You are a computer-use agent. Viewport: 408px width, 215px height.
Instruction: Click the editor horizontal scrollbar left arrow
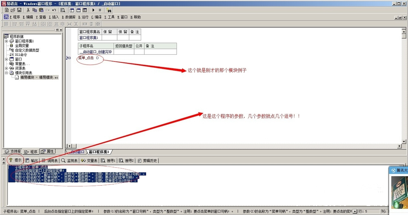coord(69,146)
